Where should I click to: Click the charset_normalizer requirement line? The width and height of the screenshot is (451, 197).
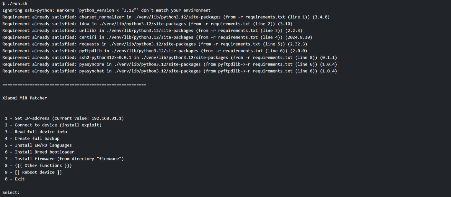(x=166, y=17)
